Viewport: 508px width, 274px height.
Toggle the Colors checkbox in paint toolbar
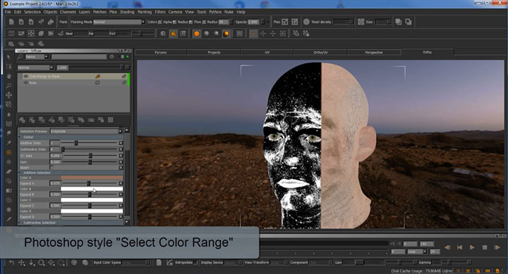(159, 22)
